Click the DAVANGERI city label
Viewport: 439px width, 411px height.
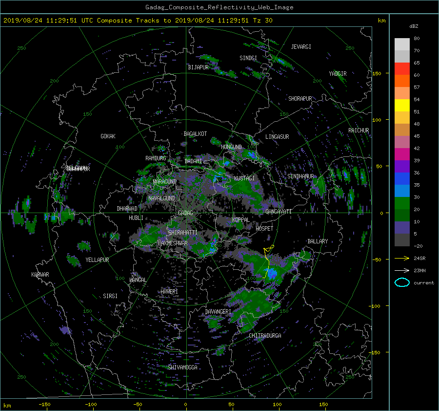click(218, 312)
